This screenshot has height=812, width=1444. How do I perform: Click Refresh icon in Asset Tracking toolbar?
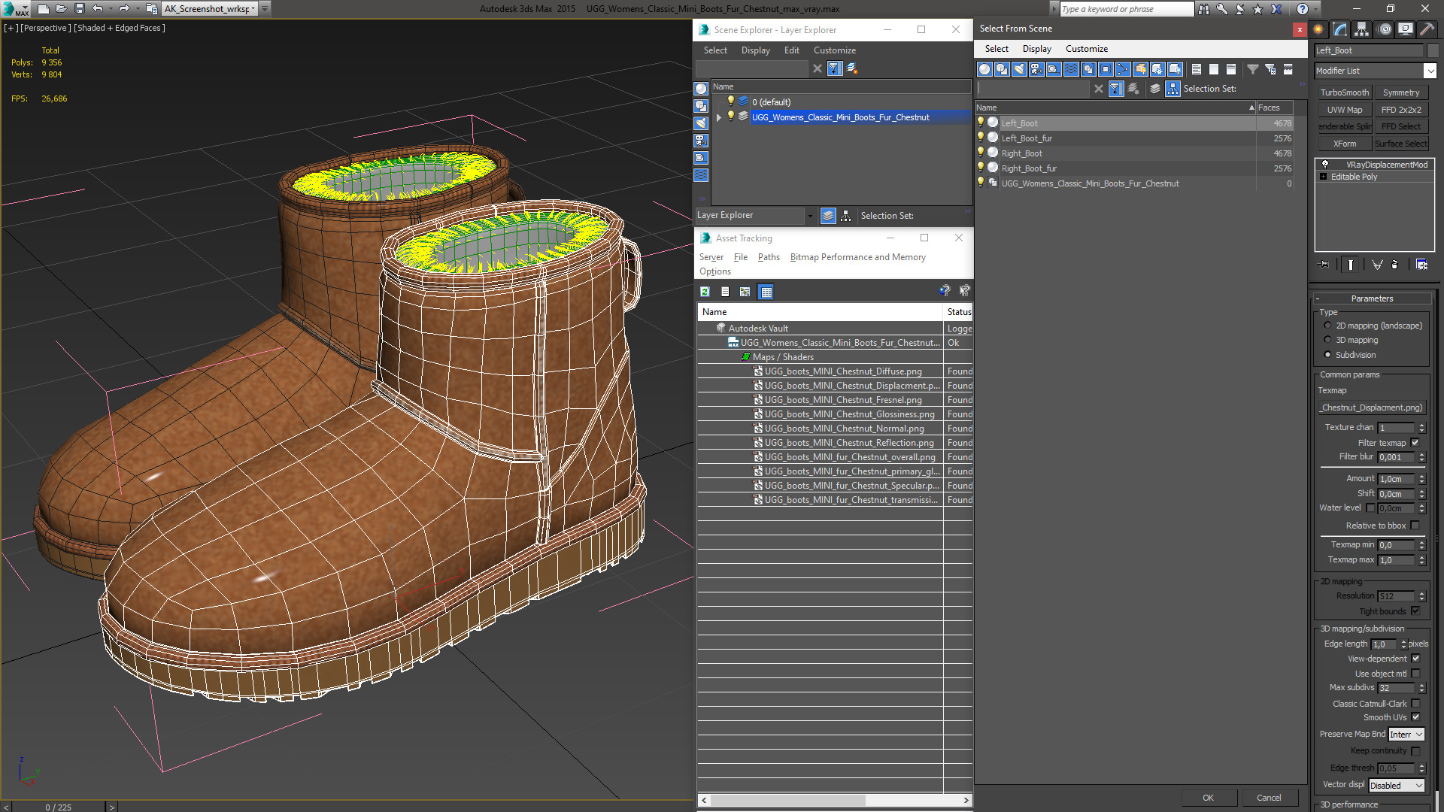pyautogui.click(x=705, y=292)
